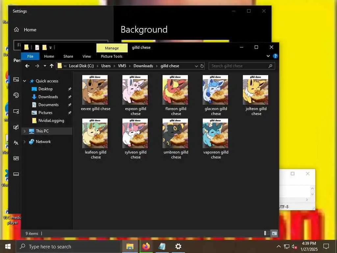Image resolution: width=337 pixels, height=253 pixels.
Task: Open Lock screen icon in Settings sidebar
Action: tap(16, 111)
